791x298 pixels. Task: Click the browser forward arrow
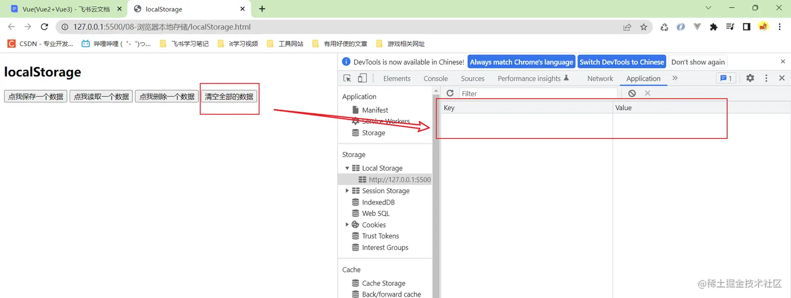pos(28,27)
